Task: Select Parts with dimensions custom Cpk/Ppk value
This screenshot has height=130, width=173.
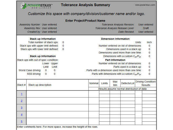Action: point(149,74)
